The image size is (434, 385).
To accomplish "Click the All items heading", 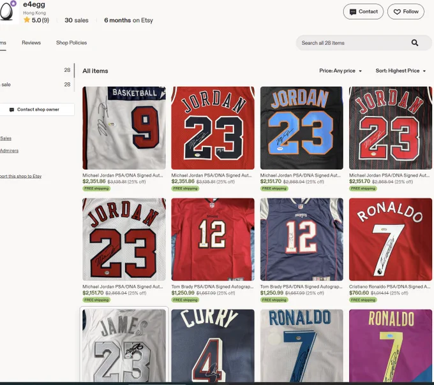I will pos(95,71).
